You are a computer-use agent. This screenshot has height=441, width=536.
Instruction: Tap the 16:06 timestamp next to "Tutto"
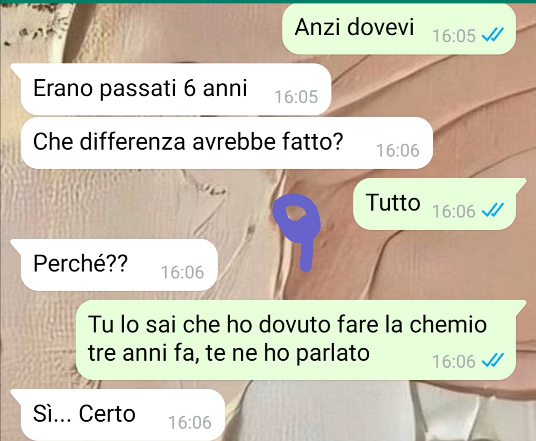coord(454,211)
